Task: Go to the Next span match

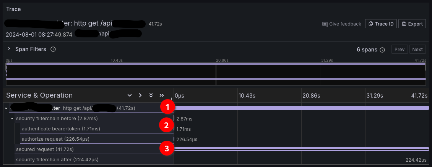Action: click(417, 50)
